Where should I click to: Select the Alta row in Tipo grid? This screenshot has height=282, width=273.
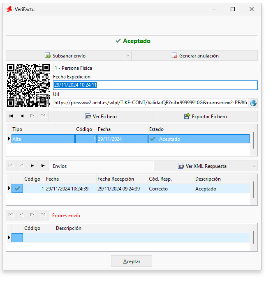pos(43,139)
